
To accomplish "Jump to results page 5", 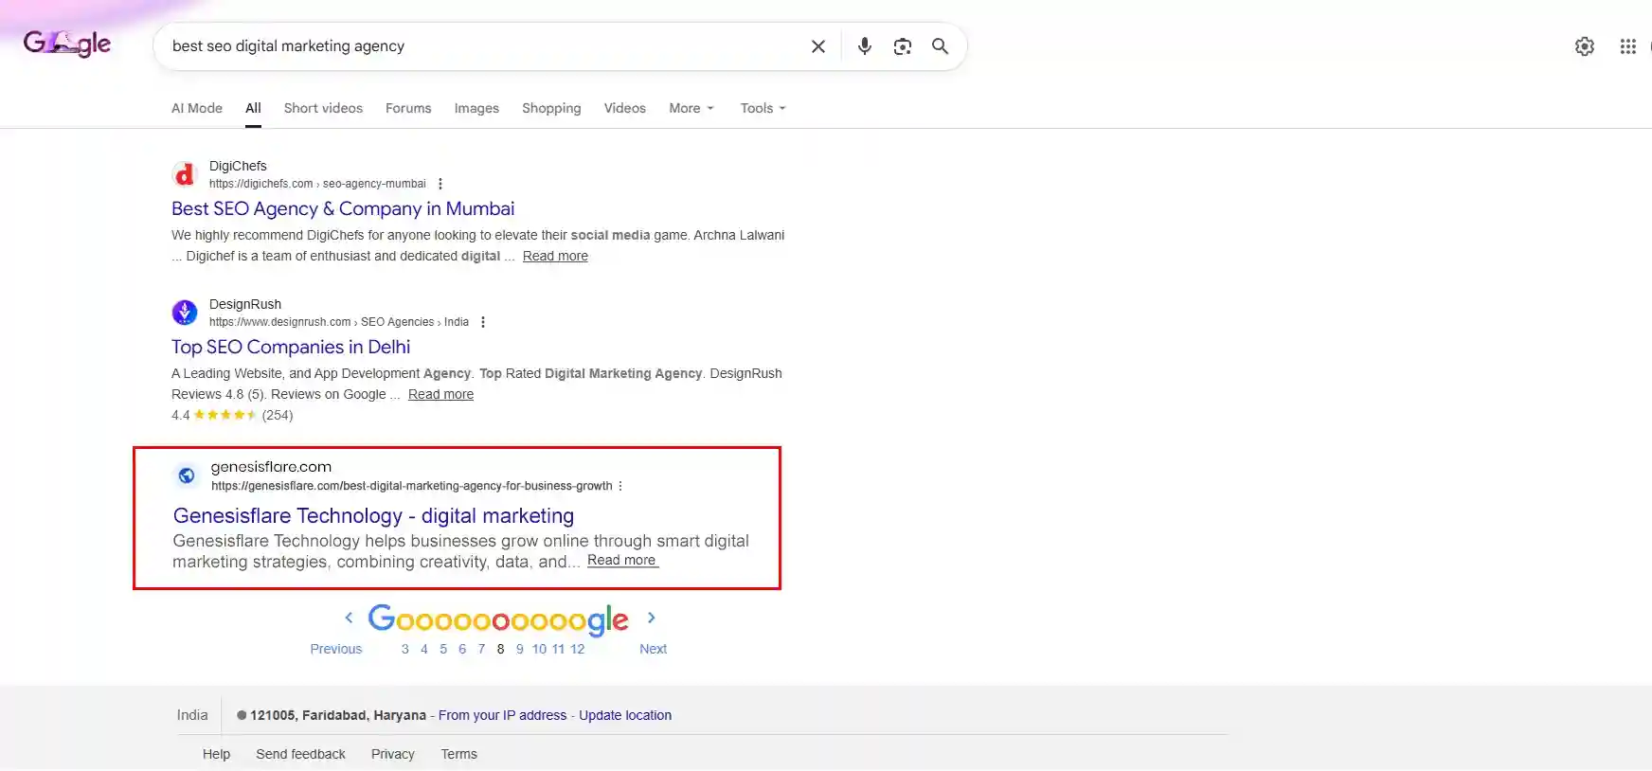I will click(443, 649).
